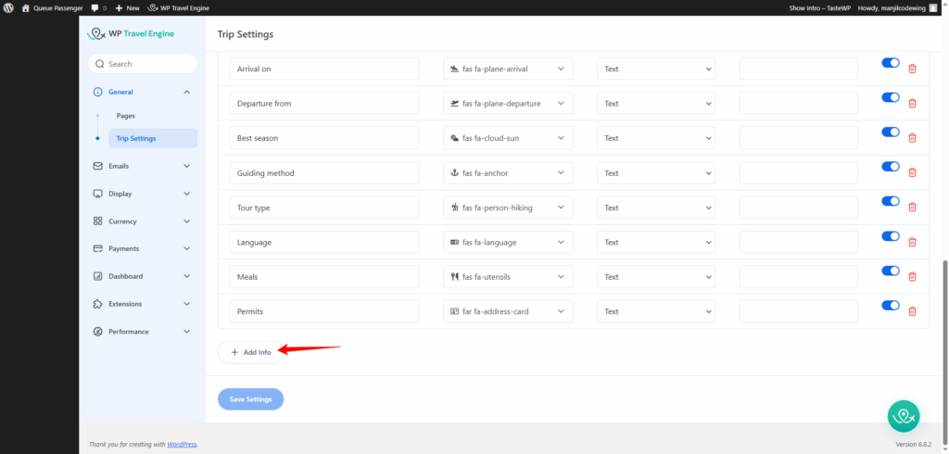Viewport: 949px width, 454px height.
Task: Click the green floating WP Travel Engine icon
Action: (x=903, y=416)
